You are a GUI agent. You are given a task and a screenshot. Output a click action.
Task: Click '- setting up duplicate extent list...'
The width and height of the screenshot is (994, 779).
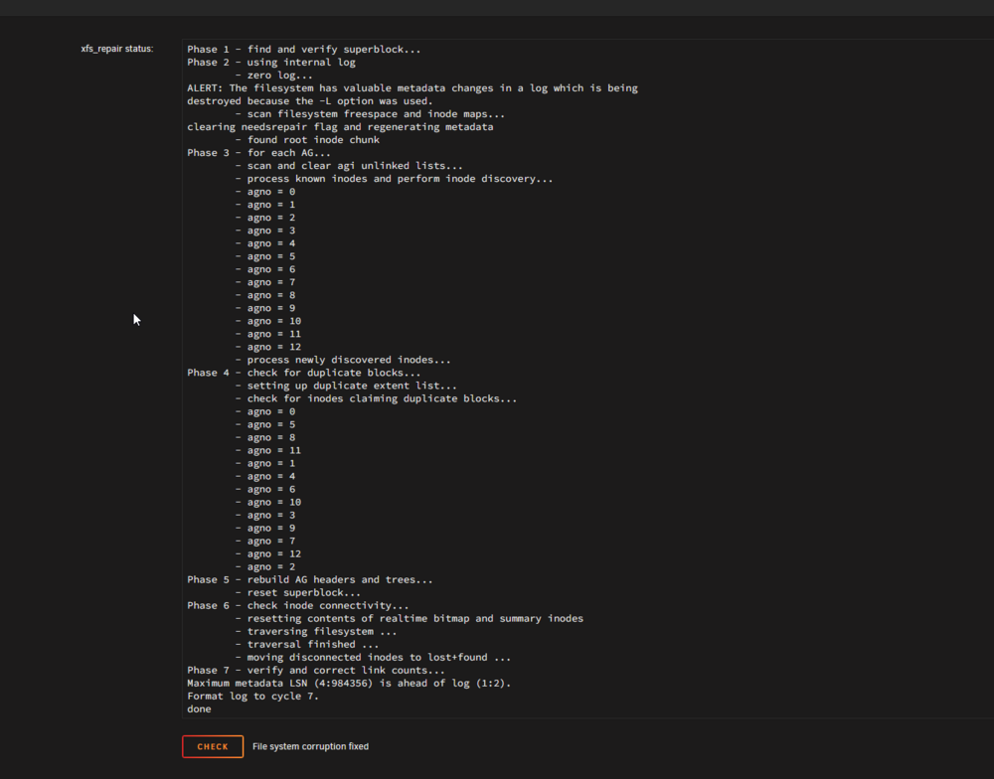point(346,386)
